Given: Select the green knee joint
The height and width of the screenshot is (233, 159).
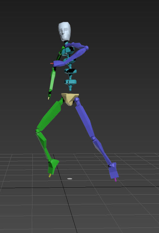Looking at the screenshot, I should pos(38,131).
